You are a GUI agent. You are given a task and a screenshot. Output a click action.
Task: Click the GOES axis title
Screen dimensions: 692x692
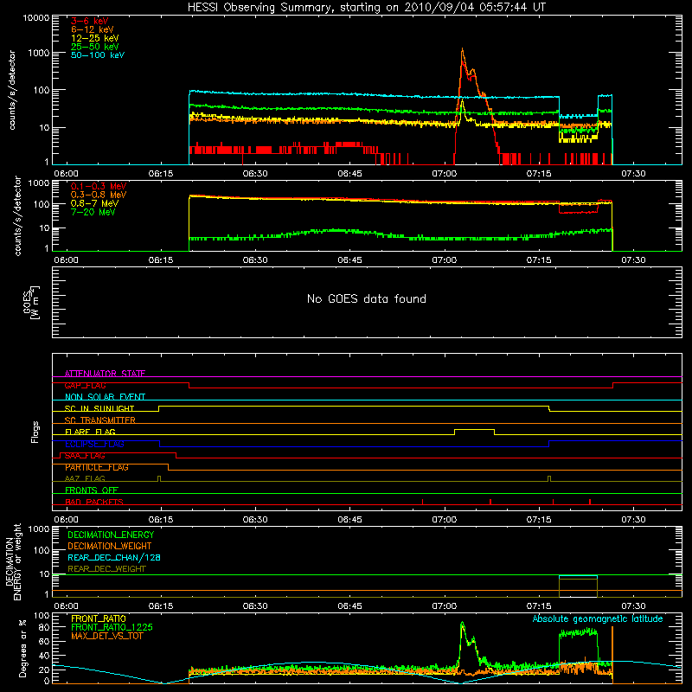coord(32,302)
